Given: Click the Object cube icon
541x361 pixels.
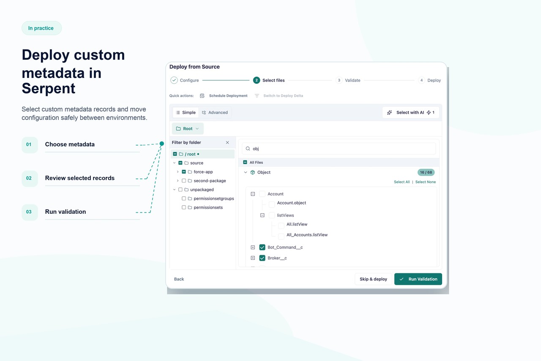Looking at the screenshot, I should [x=253, y=172].
